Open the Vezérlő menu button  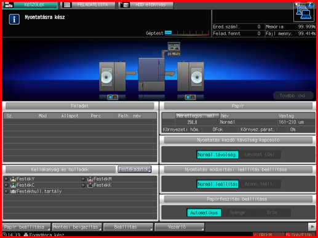[180, 227]
